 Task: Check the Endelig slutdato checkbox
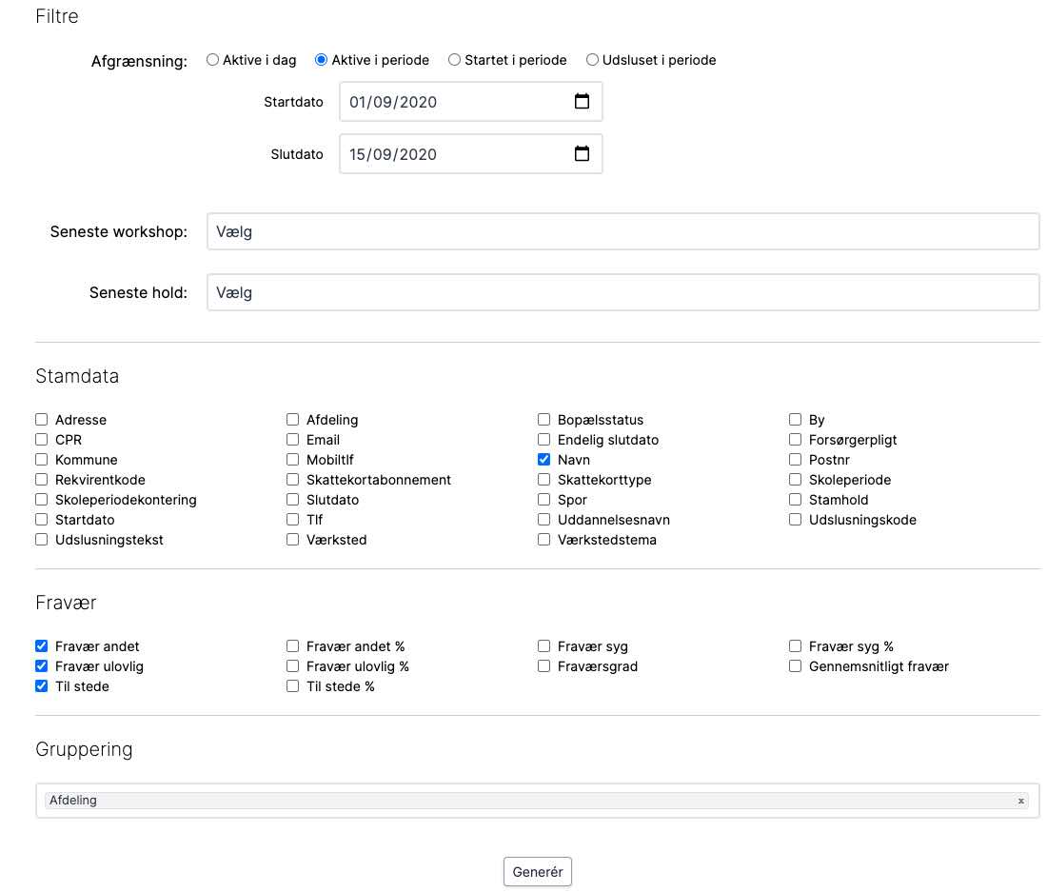pyautogui.click(x=544, y=439)
